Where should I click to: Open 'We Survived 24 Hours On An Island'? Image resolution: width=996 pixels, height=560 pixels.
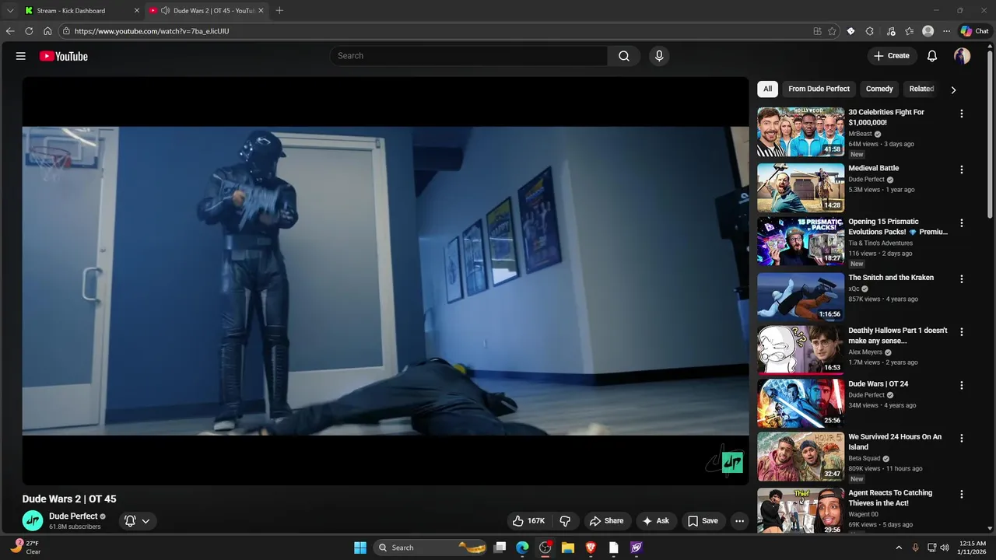895,442
